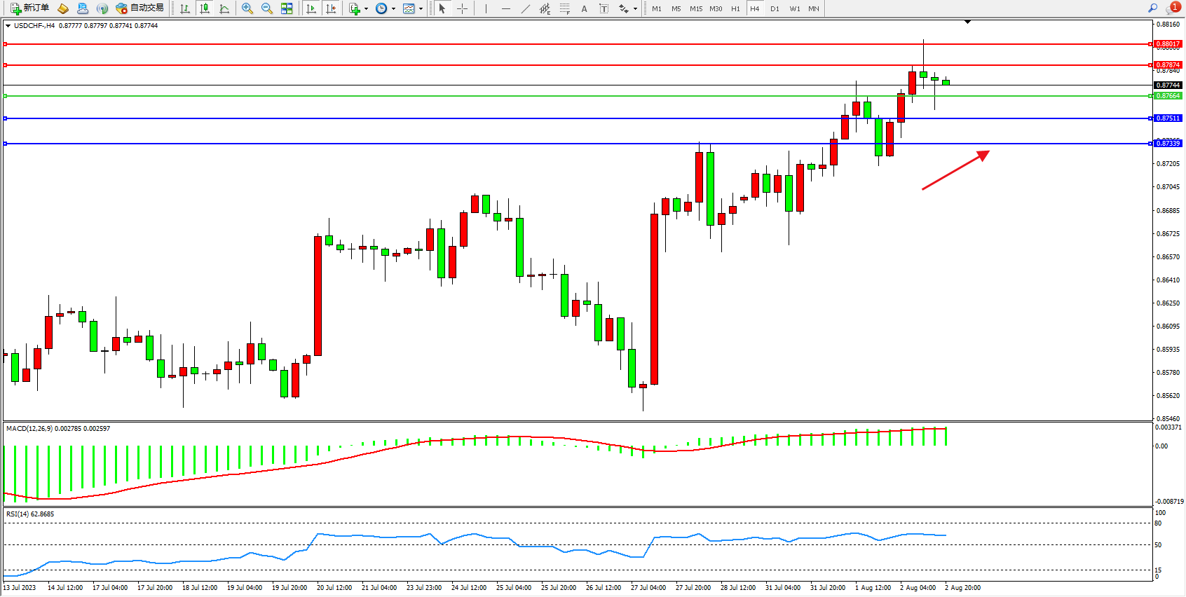Switch to the D1 timeframe
This screenshot has width=1186, height=597.
tap(775, 8)
